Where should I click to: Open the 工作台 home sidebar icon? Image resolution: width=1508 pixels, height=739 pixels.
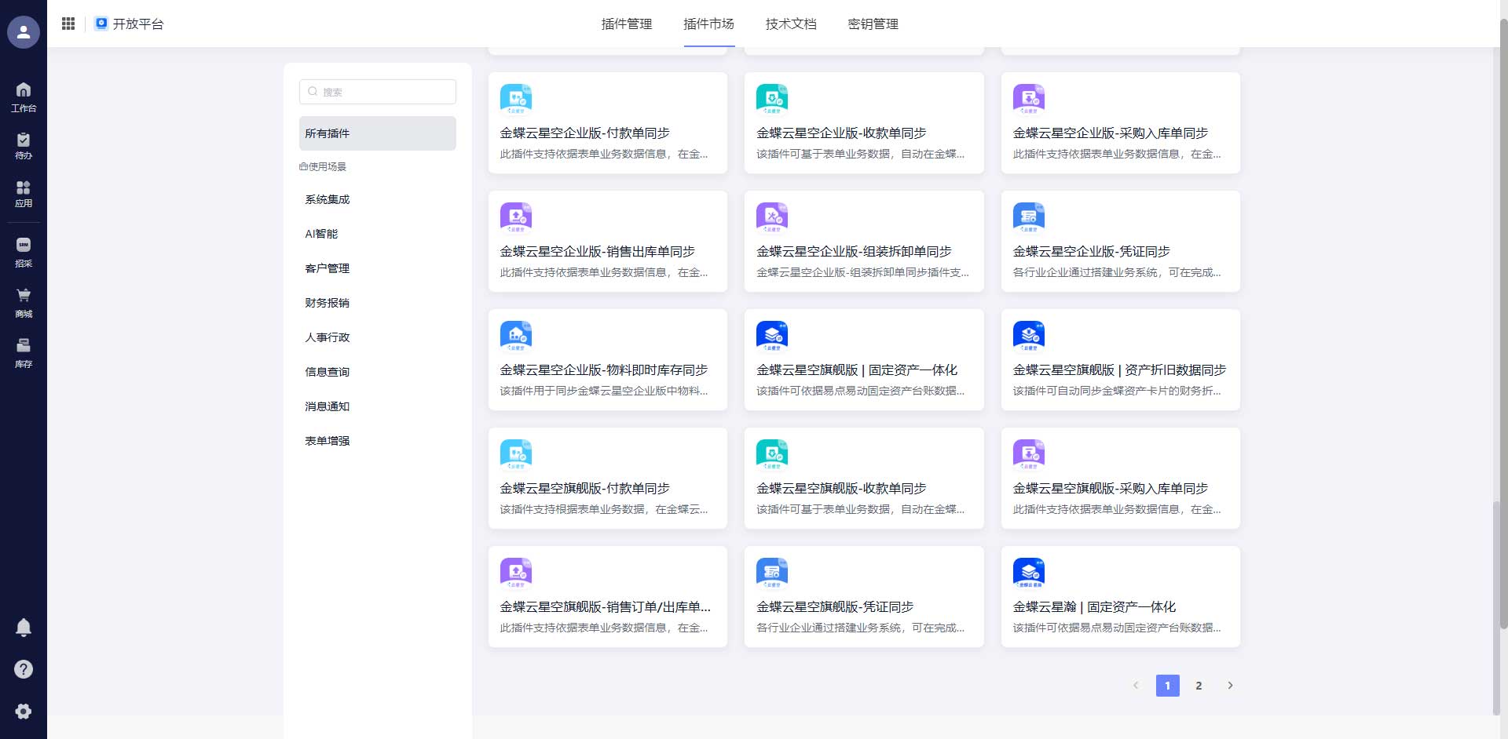[24, 97]
